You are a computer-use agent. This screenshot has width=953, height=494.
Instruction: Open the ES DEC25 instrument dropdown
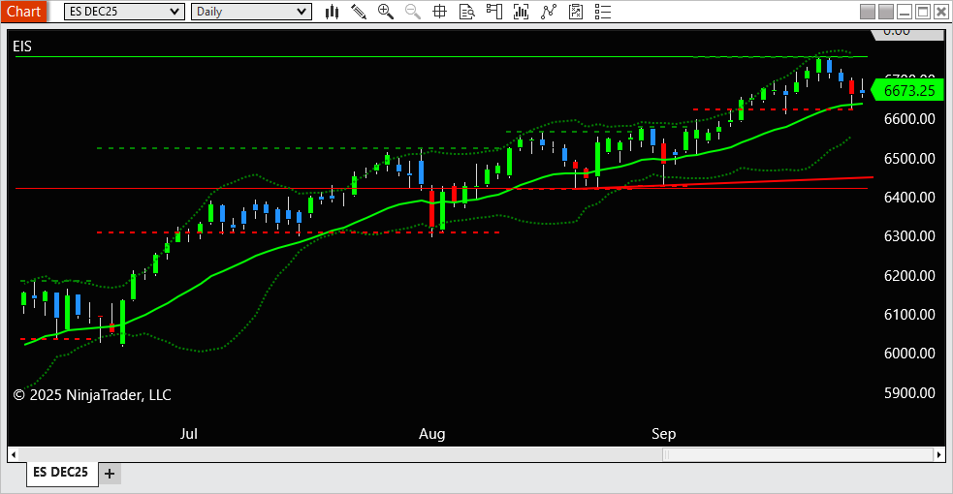125,12
